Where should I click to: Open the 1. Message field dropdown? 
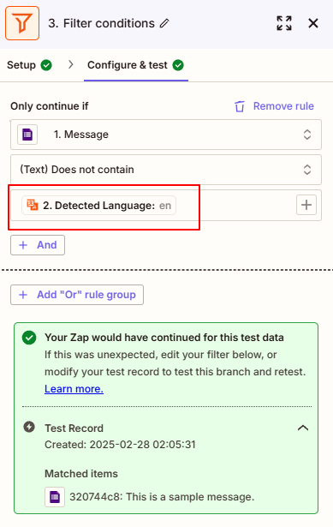coord(166,135)
